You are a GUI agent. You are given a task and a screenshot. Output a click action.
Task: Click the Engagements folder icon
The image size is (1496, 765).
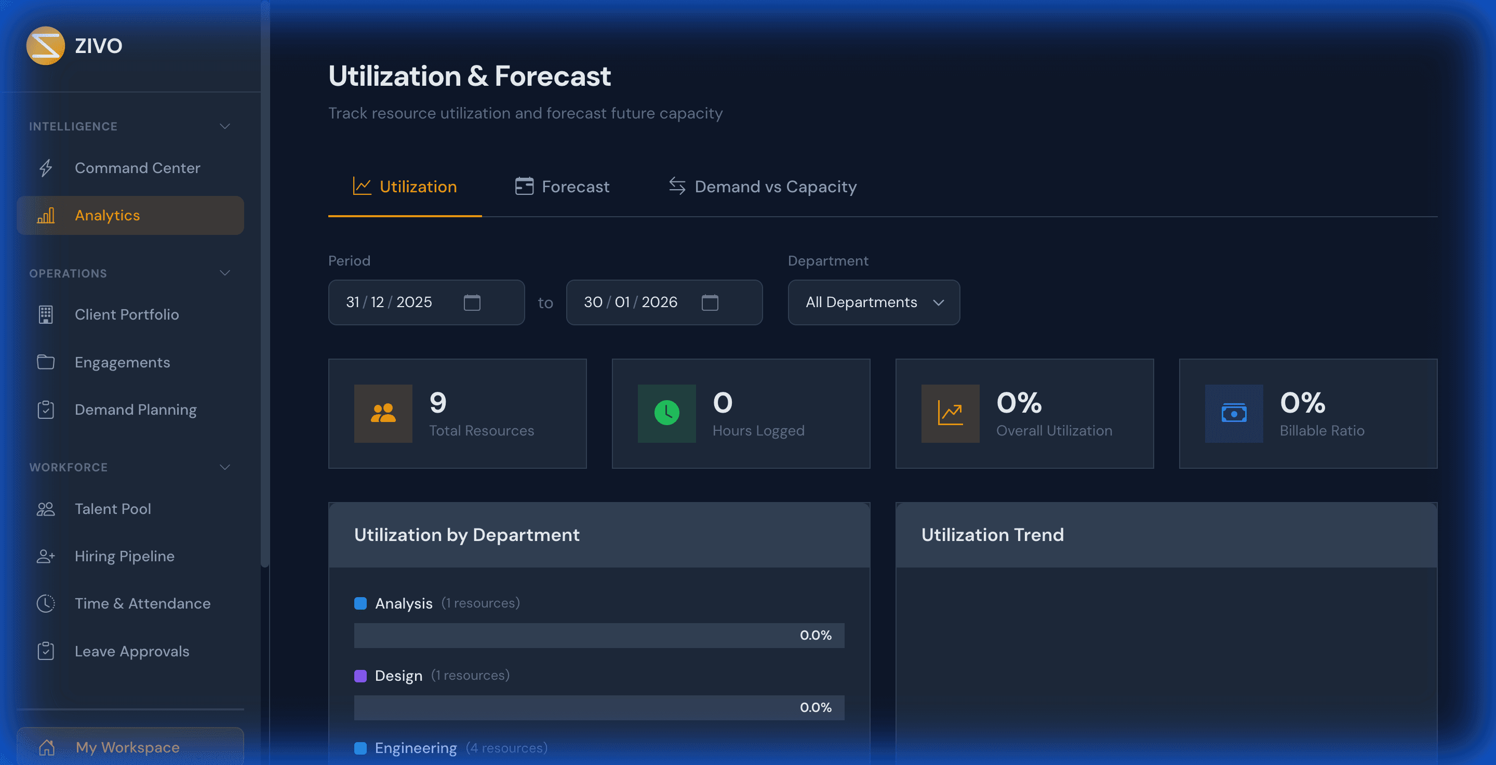(46, 362)
